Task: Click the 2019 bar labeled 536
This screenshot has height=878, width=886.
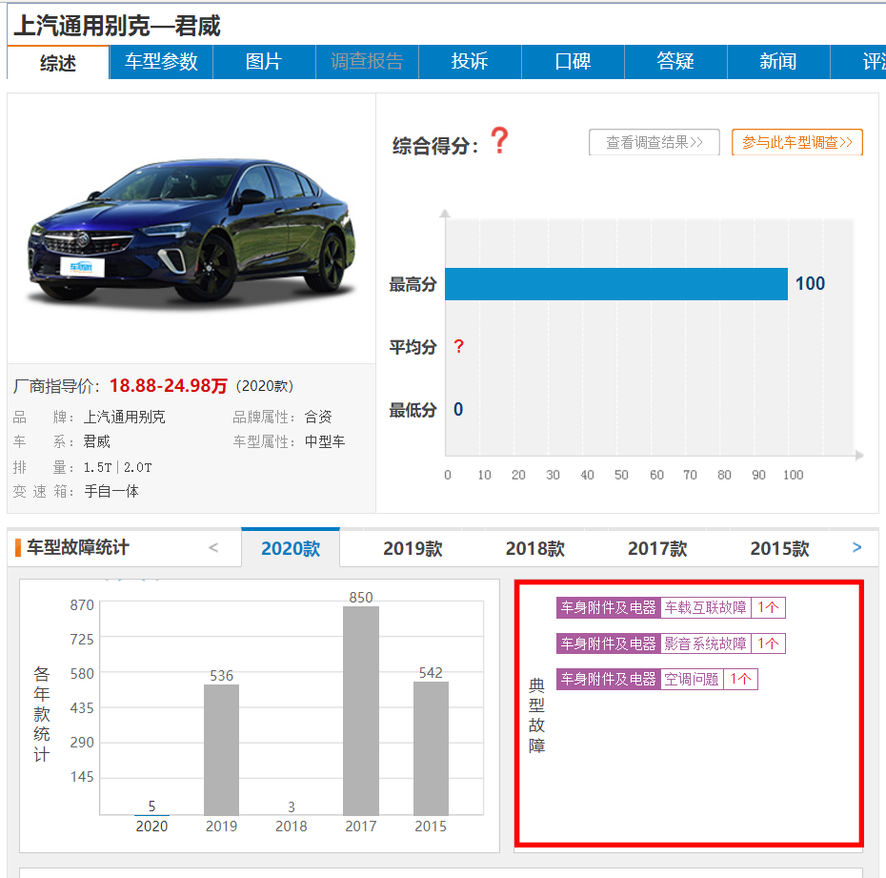Action: (x=221, y=749)
